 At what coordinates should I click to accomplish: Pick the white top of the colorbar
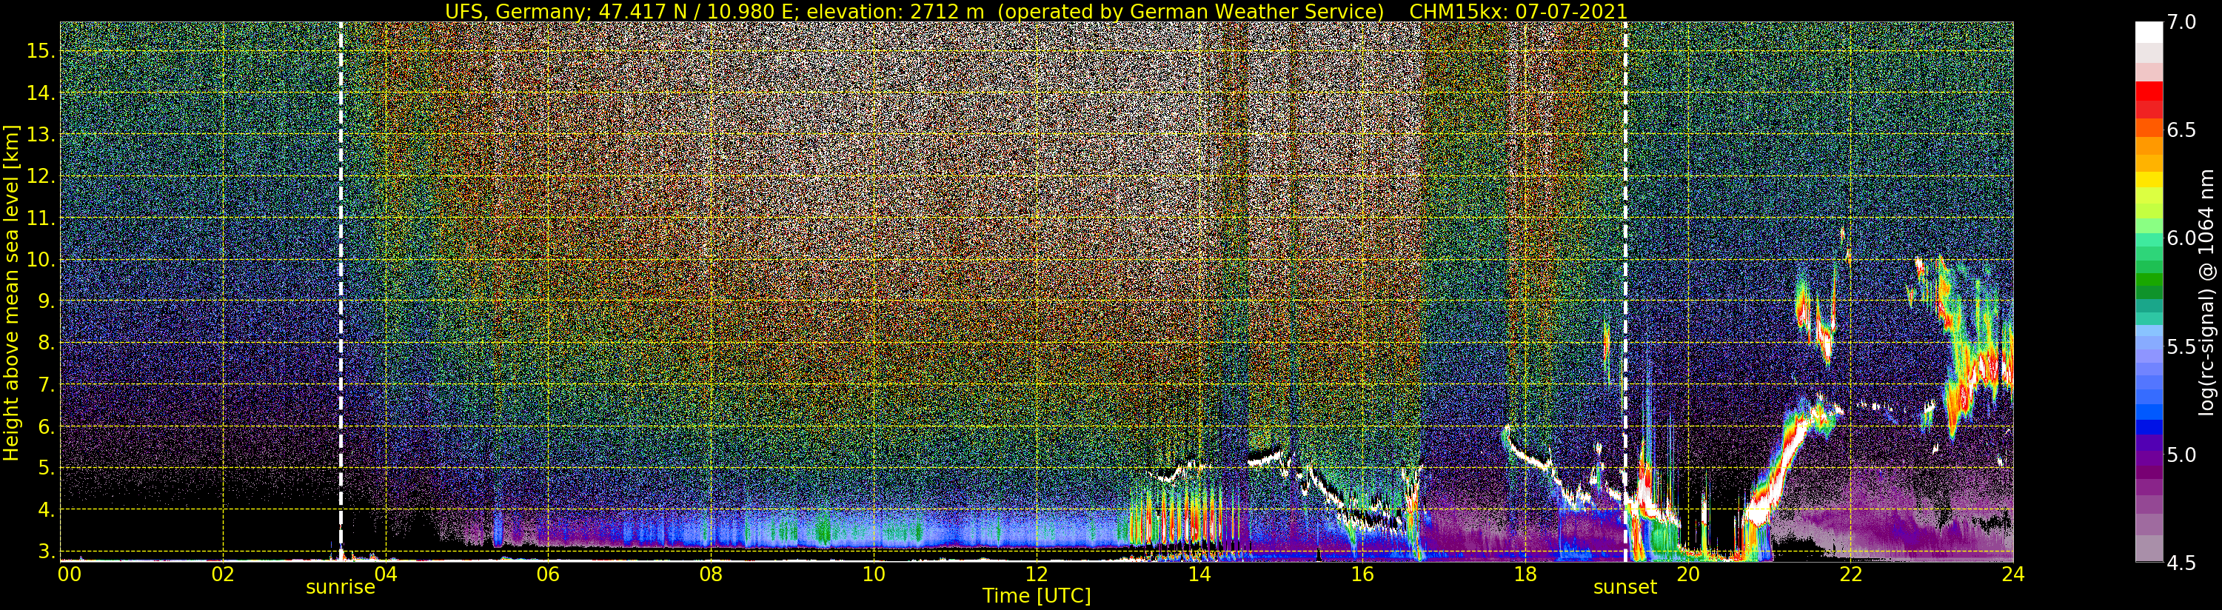click(2148, 31)
